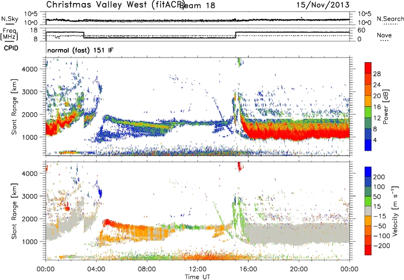Click the Nave legend label
Screen dimensions: 404x280
click(384, 35)
